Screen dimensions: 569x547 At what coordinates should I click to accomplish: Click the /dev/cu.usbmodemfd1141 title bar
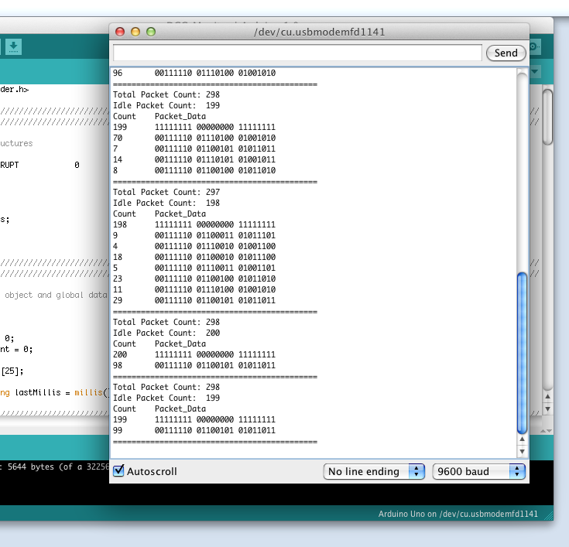tap(319, 32)
